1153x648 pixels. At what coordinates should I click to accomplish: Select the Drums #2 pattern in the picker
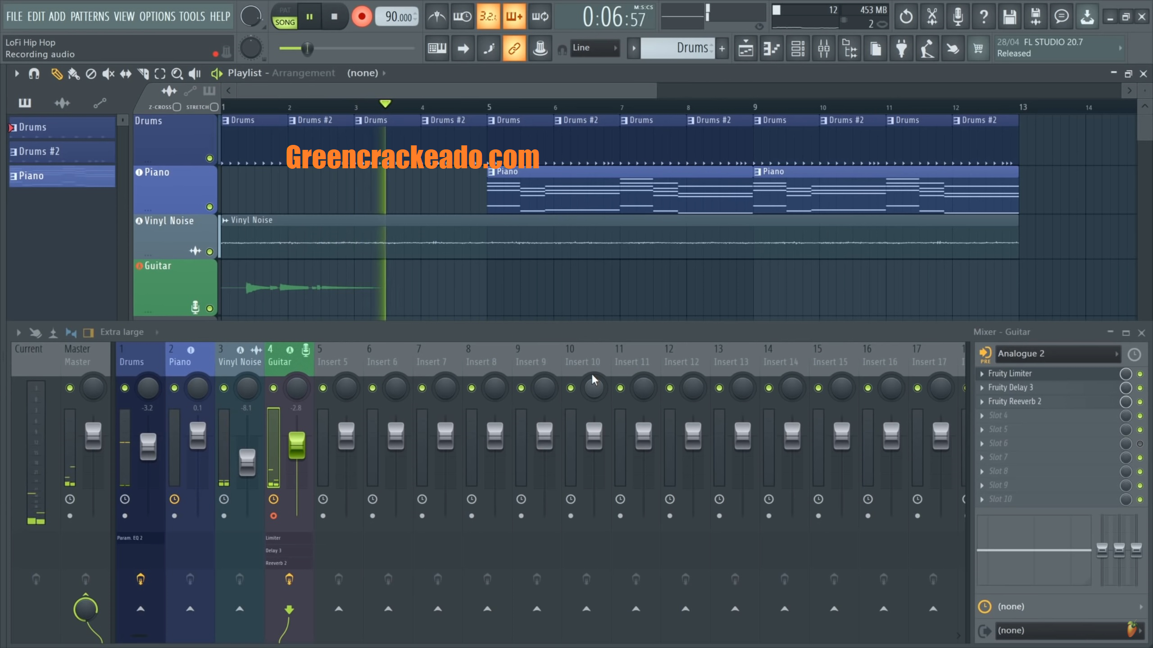(62, 152)
